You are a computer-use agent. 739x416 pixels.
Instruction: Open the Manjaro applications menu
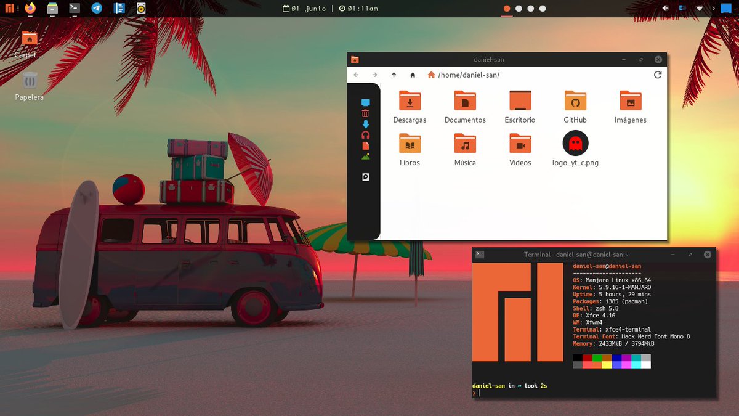[x=10, y=8]
